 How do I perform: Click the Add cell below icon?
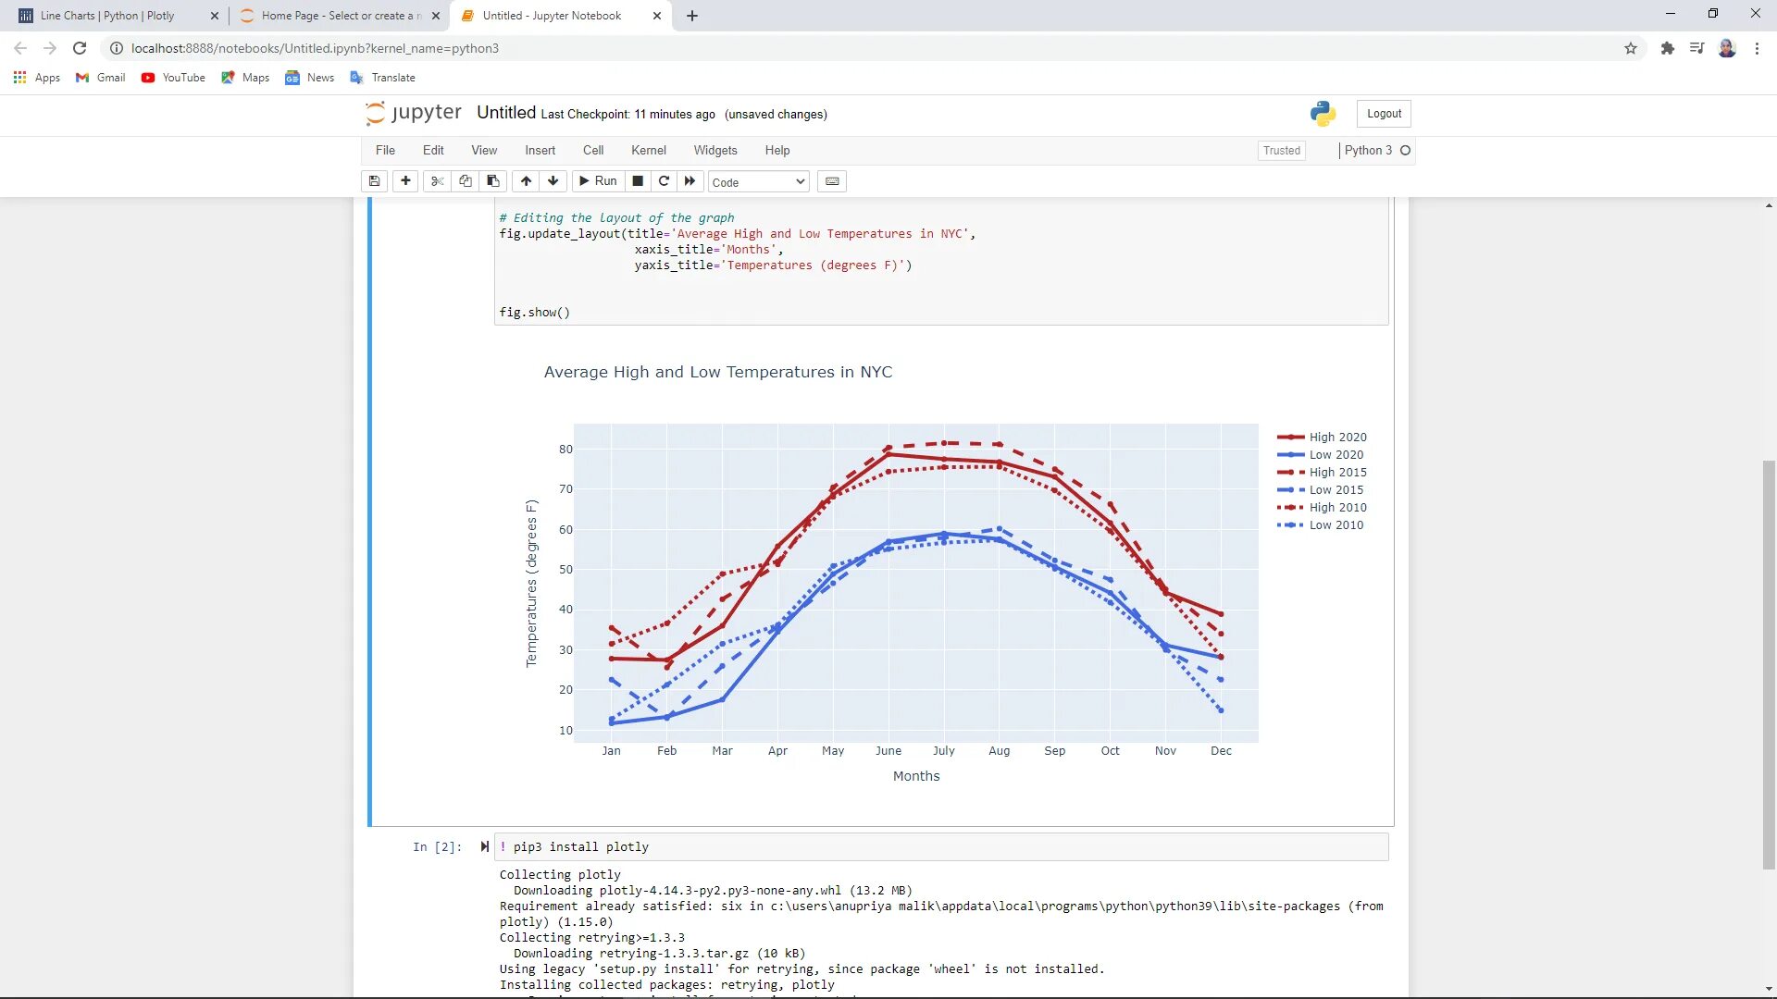[405, 180]
